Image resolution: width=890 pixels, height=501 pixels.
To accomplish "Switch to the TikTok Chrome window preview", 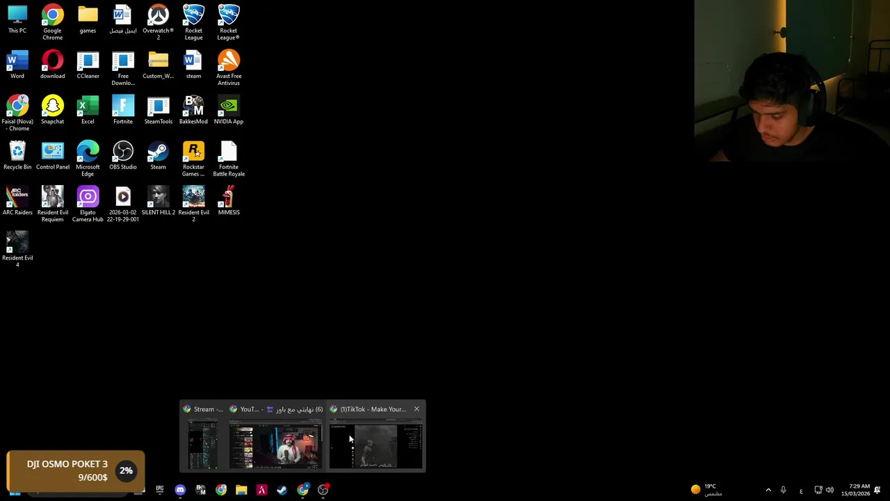I will tap(376, 437).
